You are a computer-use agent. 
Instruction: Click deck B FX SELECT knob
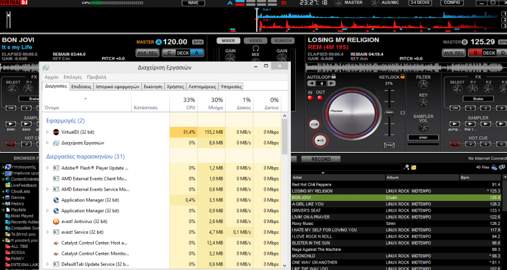tap(457, 89)
